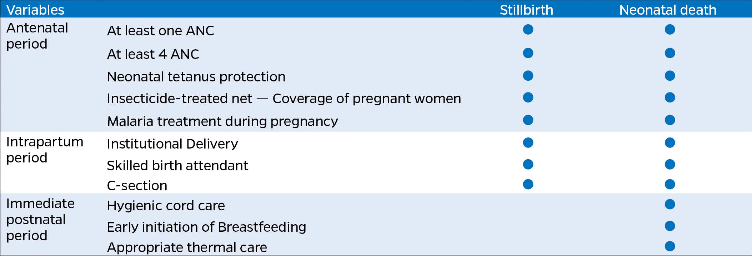The image size is (752, 256).
Task: Select Stillbirth dot for Neonatal tetanus protection
Action: point(528,76)
